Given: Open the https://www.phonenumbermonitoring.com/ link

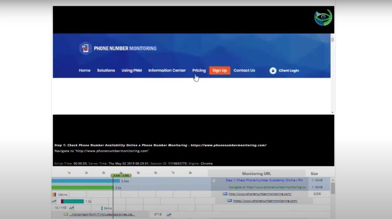Looking at the screenshot, I should 265,201.
